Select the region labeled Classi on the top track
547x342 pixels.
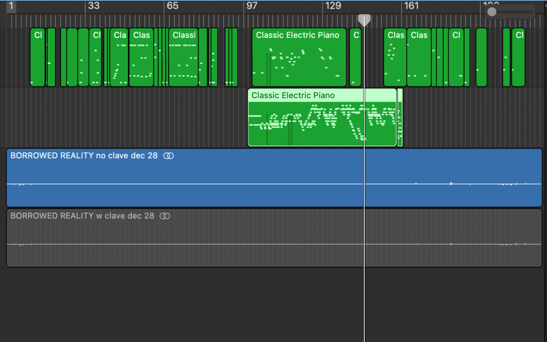click(183, 58)
